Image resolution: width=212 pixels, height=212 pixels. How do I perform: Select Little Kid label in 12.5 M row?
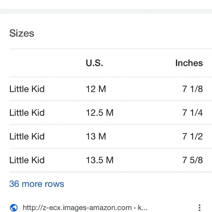[x=27, y=113]
